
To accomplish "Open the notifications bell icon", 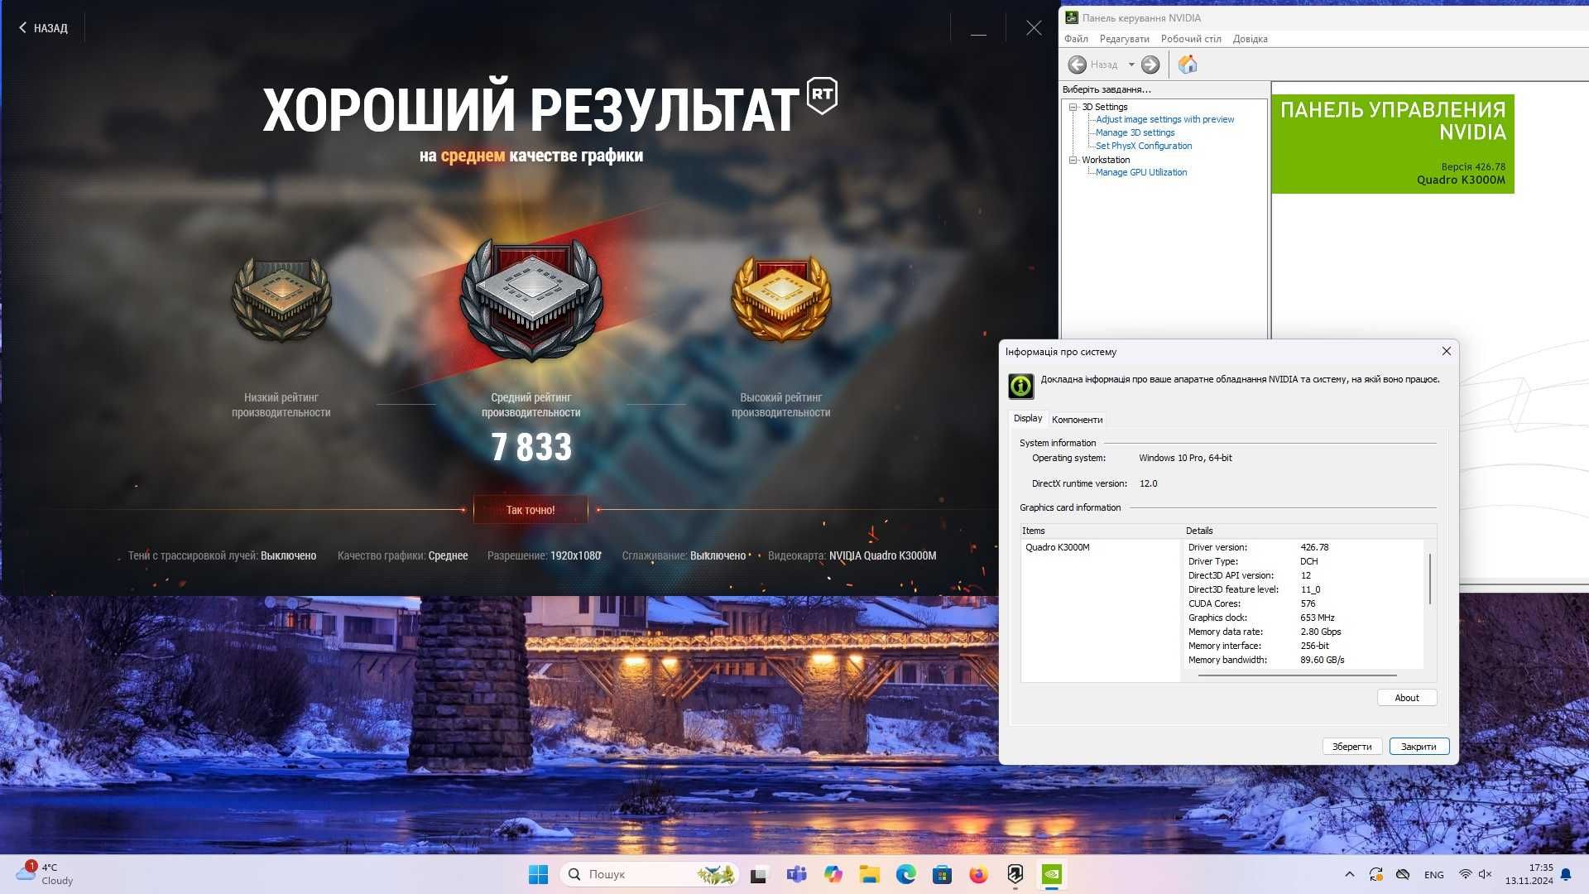I will pos(1566,874).
